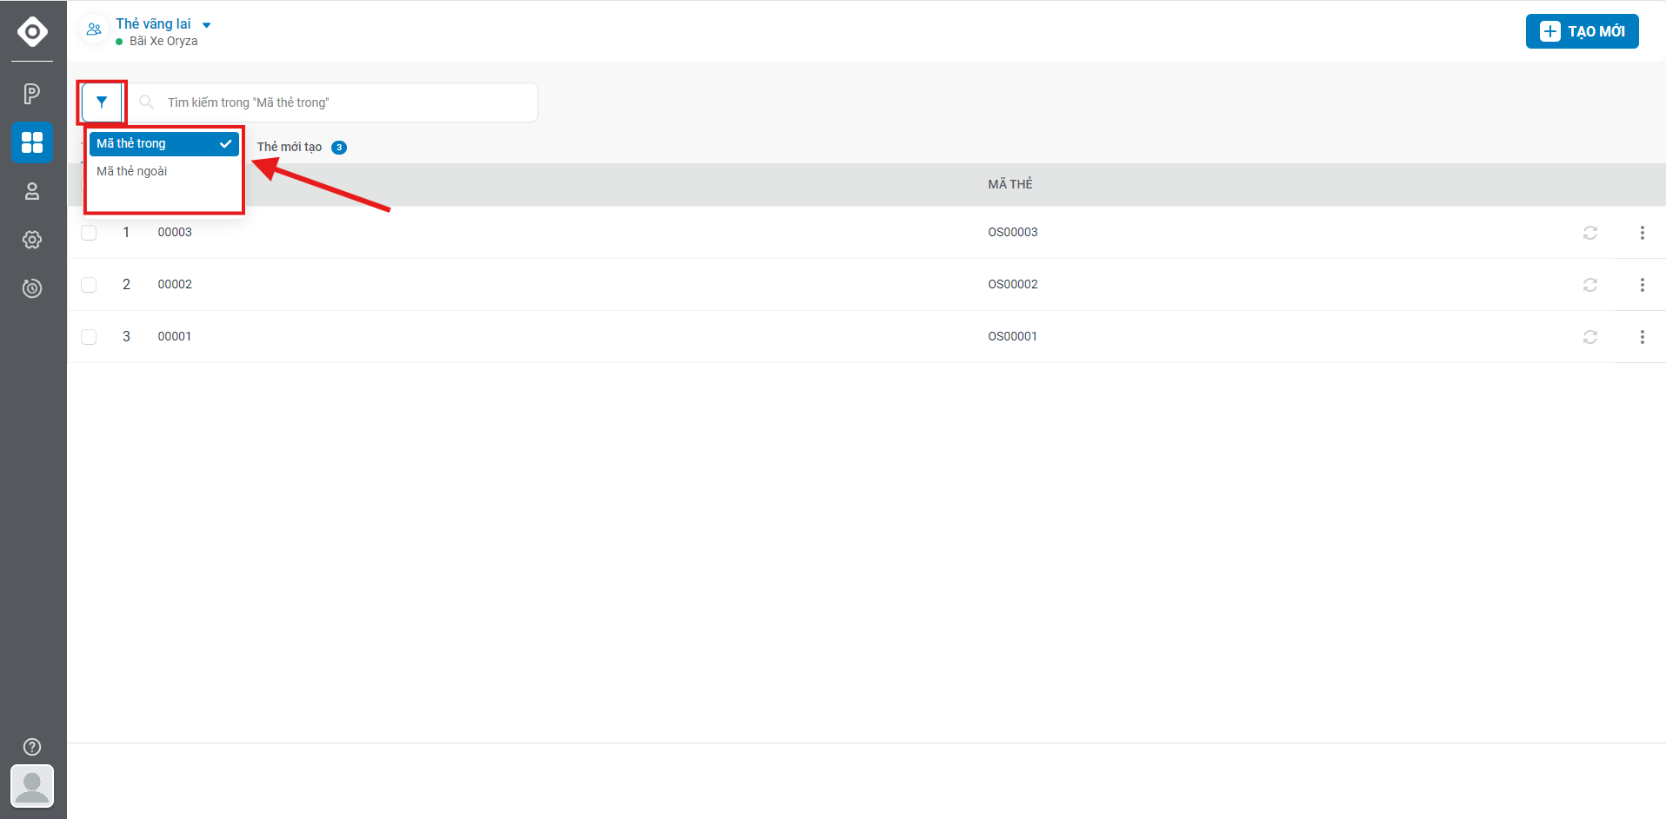
Task: Click the MÃ THẺ column header
Action: click(x=1010, y=184)
